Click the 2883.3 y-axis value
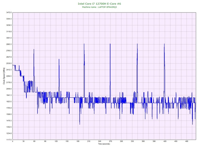The image size is (199, 149). 9,45
